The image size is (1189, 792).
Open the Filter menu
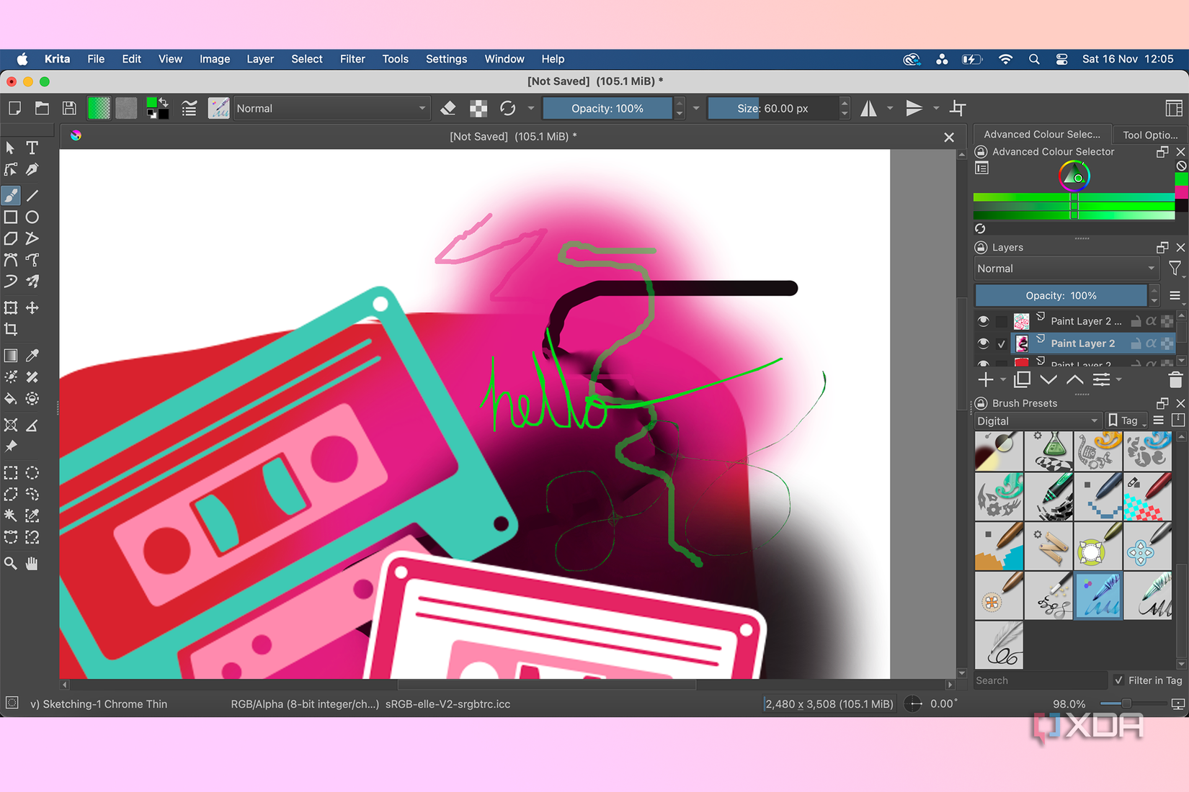click(x=352, y=59)
